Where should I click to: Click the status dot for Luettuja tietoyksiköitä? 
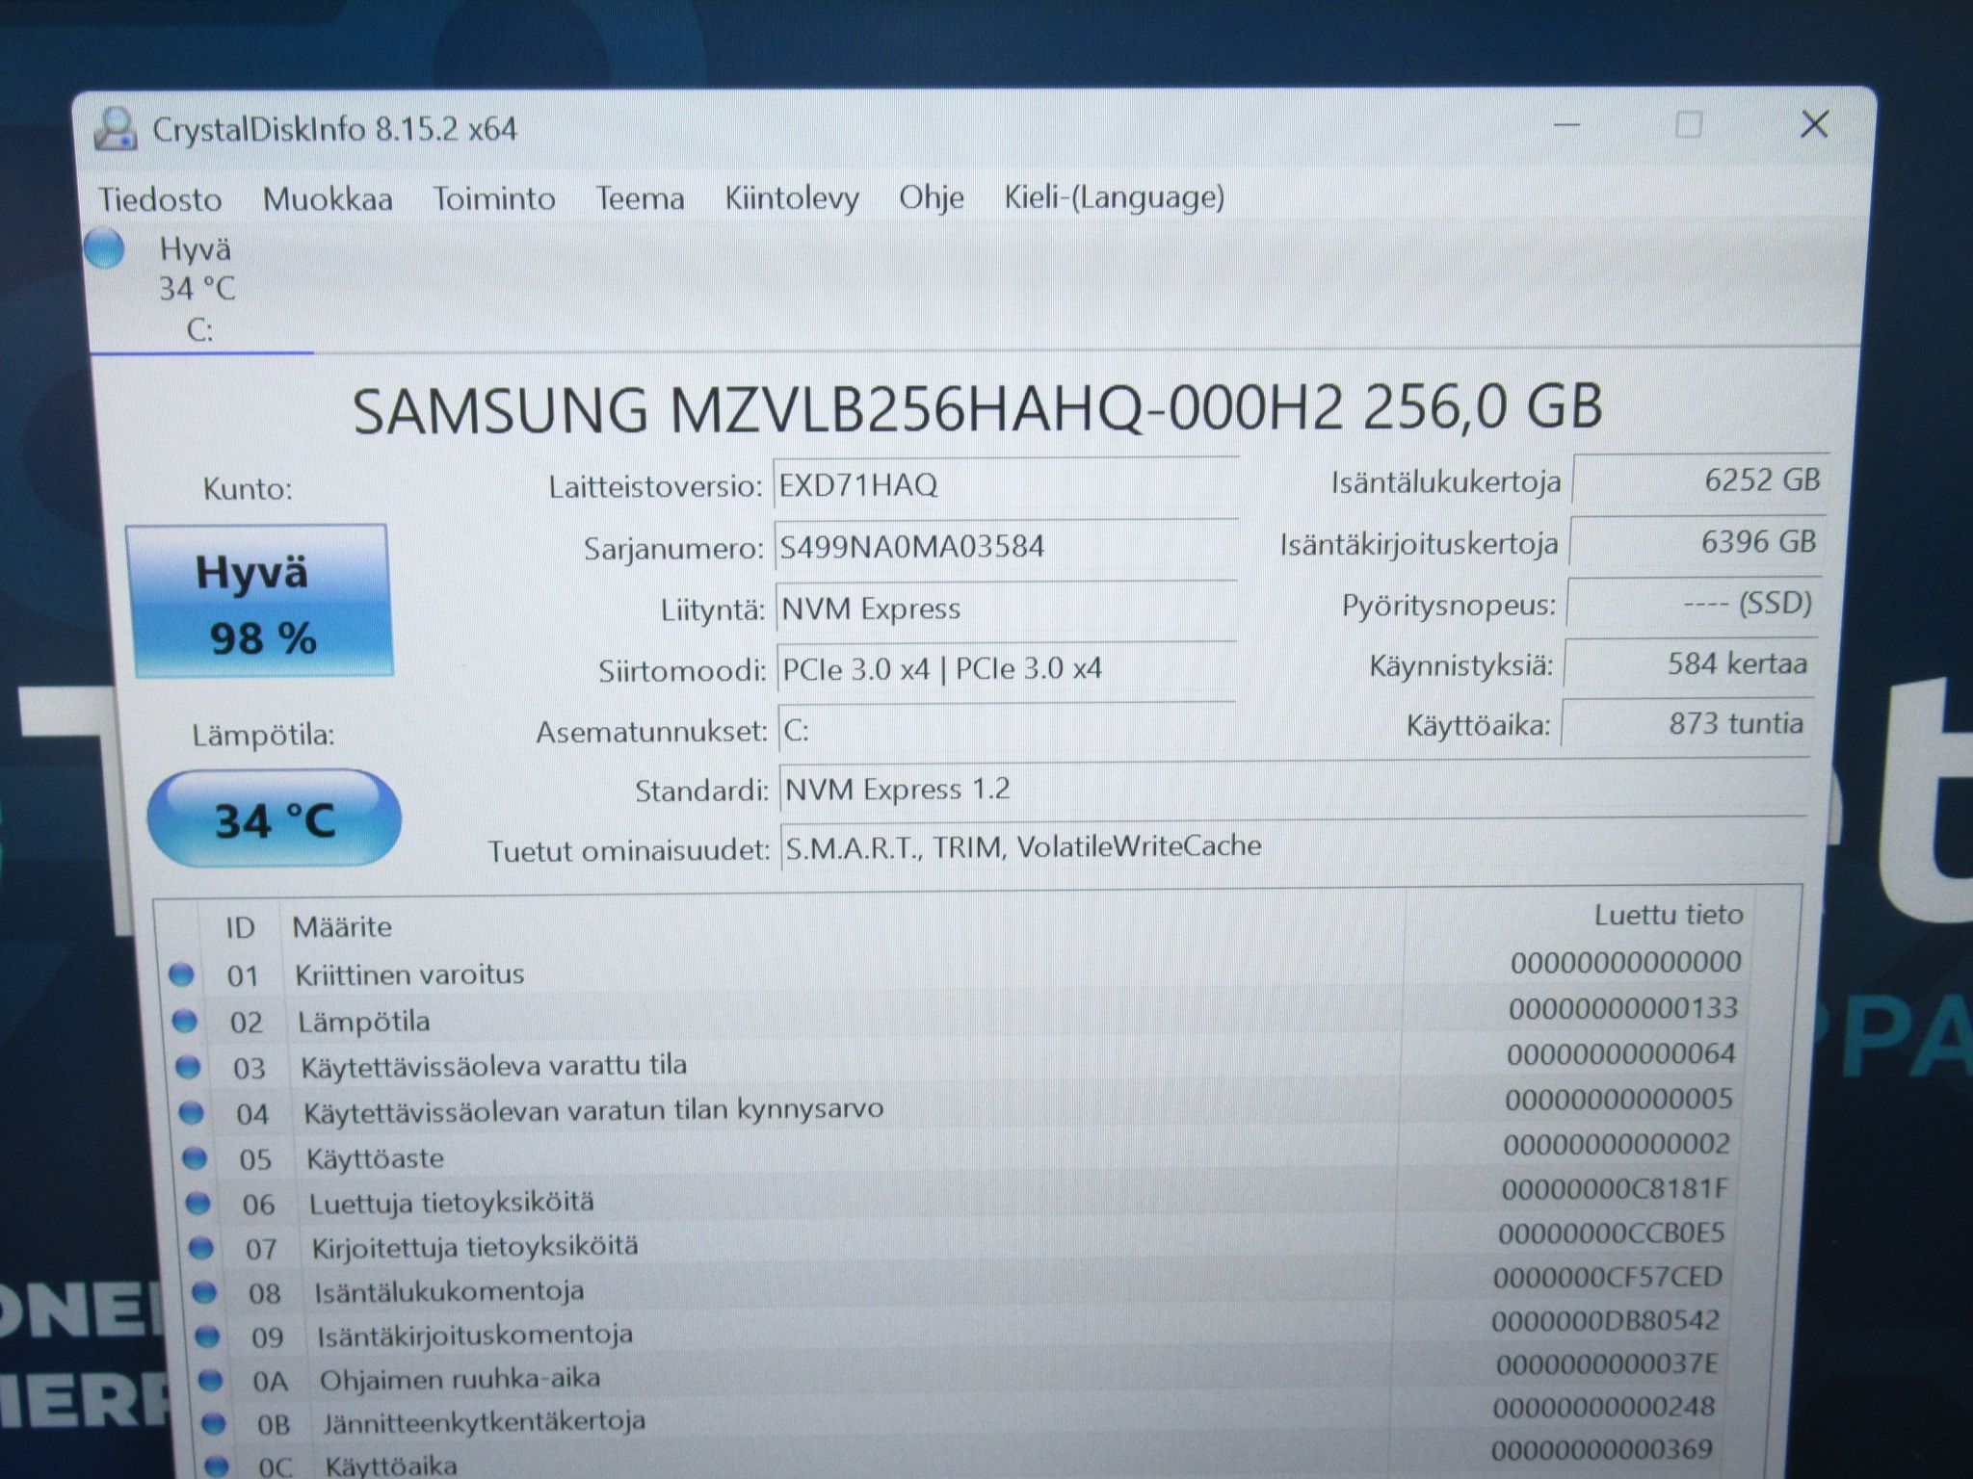tap(197, 1204)
